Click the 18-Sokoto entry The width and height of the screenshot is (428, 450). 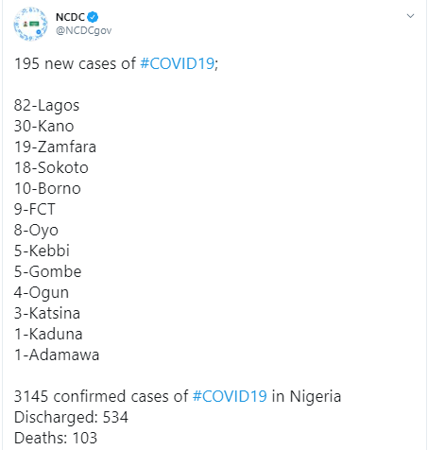coord(51,167)
